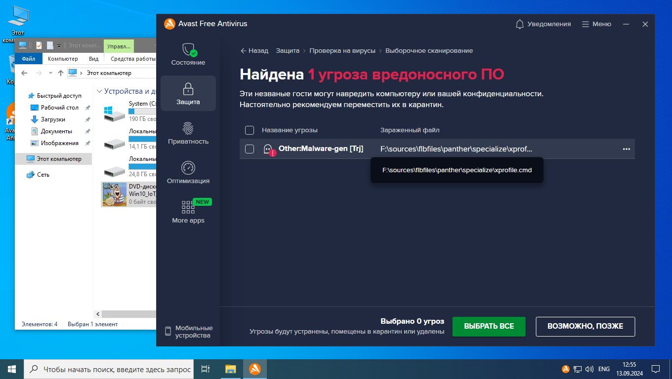Click the volume speaker tray icon
Screen dimensions: 672x379
pyautogui.click(x=589, y=369)
